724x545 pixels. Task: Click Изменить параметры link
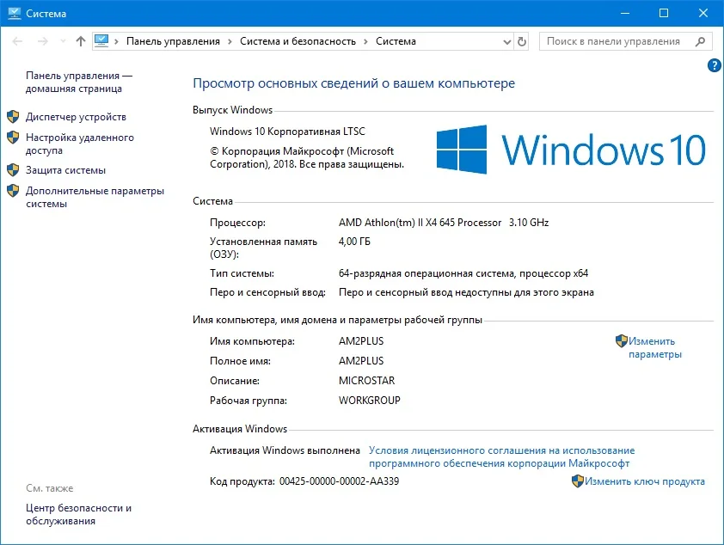[x=654, y=347]
